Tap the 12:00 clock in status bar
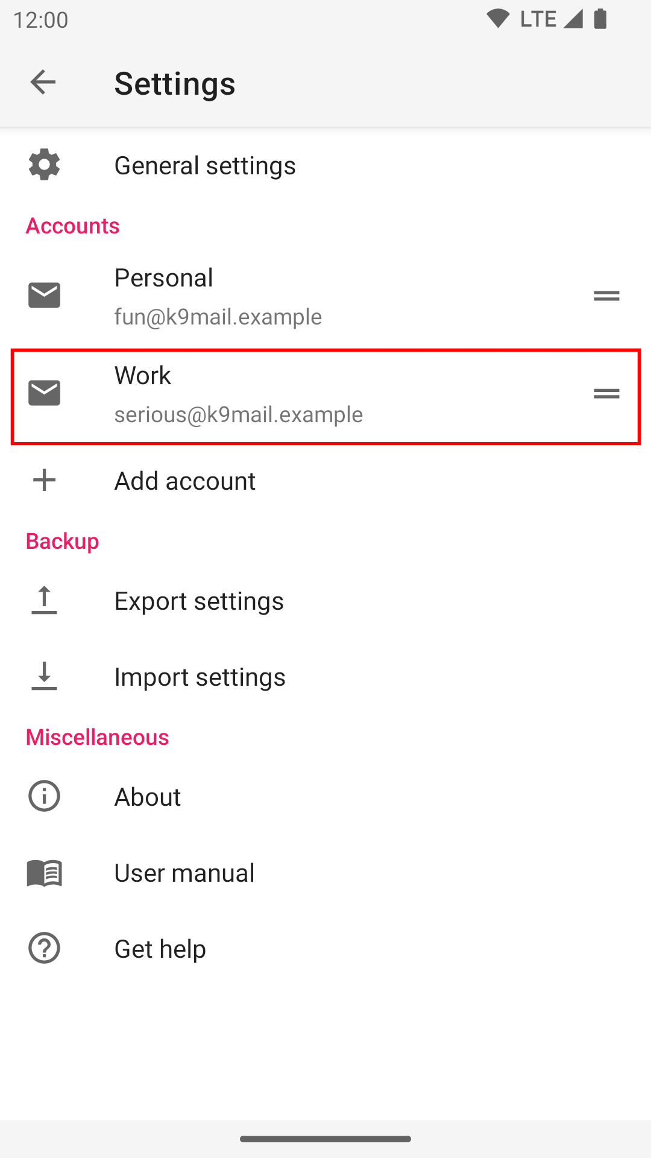651x1158 pixels. (x=40, y=20)
